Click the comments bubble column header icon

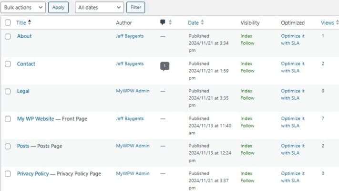[x=163, y=22]
